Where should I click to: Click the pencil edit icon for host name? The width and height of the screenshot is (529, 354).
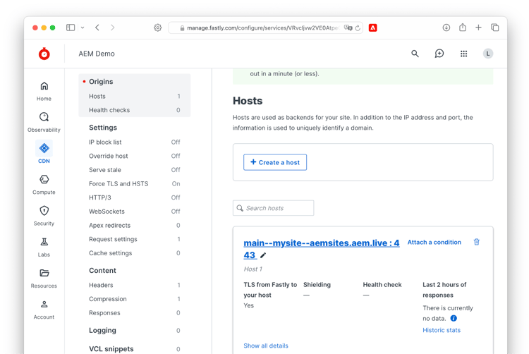click(x=263, y=255)
